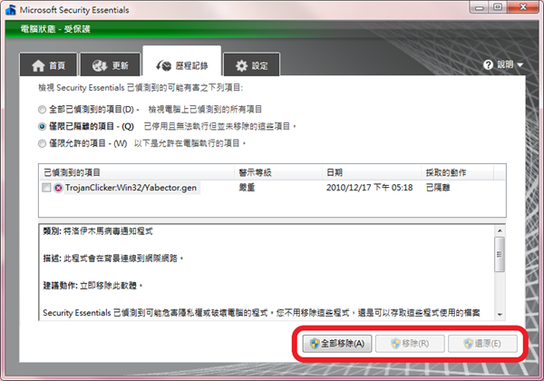Select 僅限允許的項目(W) radio button

click(x=42, y=143)
